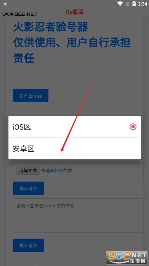Click the 打开上号器 button

[x=31, y=96]
